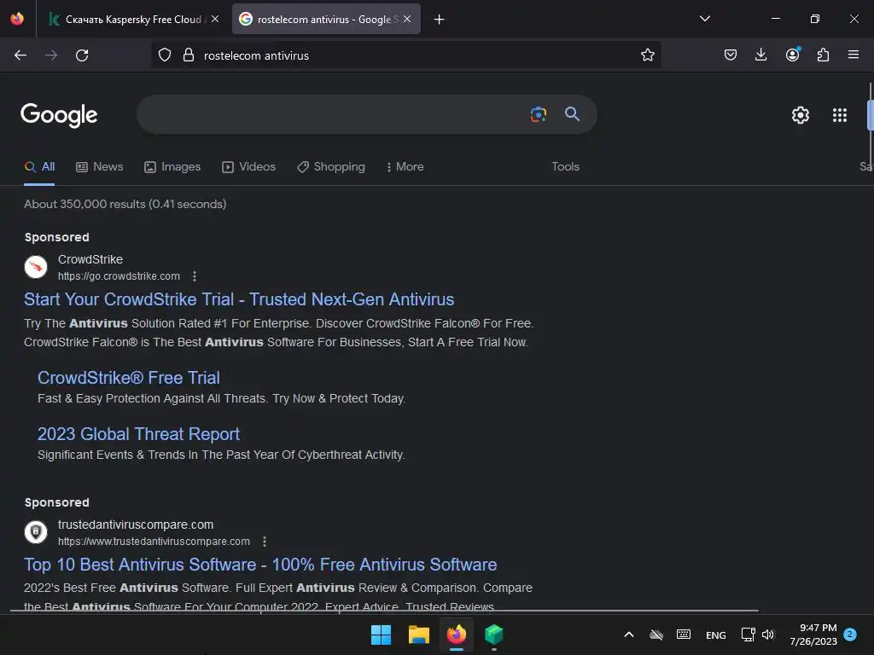The height and width of the screenshot is (655, 874).
Task: Click the address bar with rostelecom antivirus
Action: coord(405,55)
